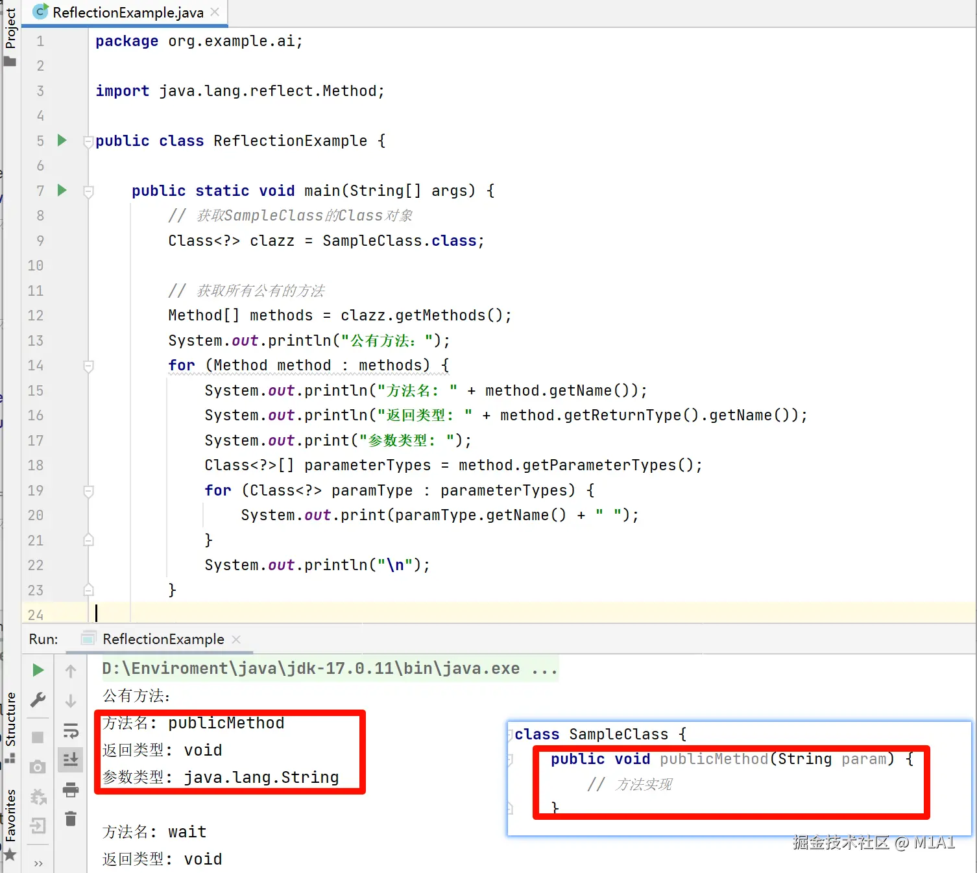
Task: Toggle scroll to end of console
Action: [71, 759]
